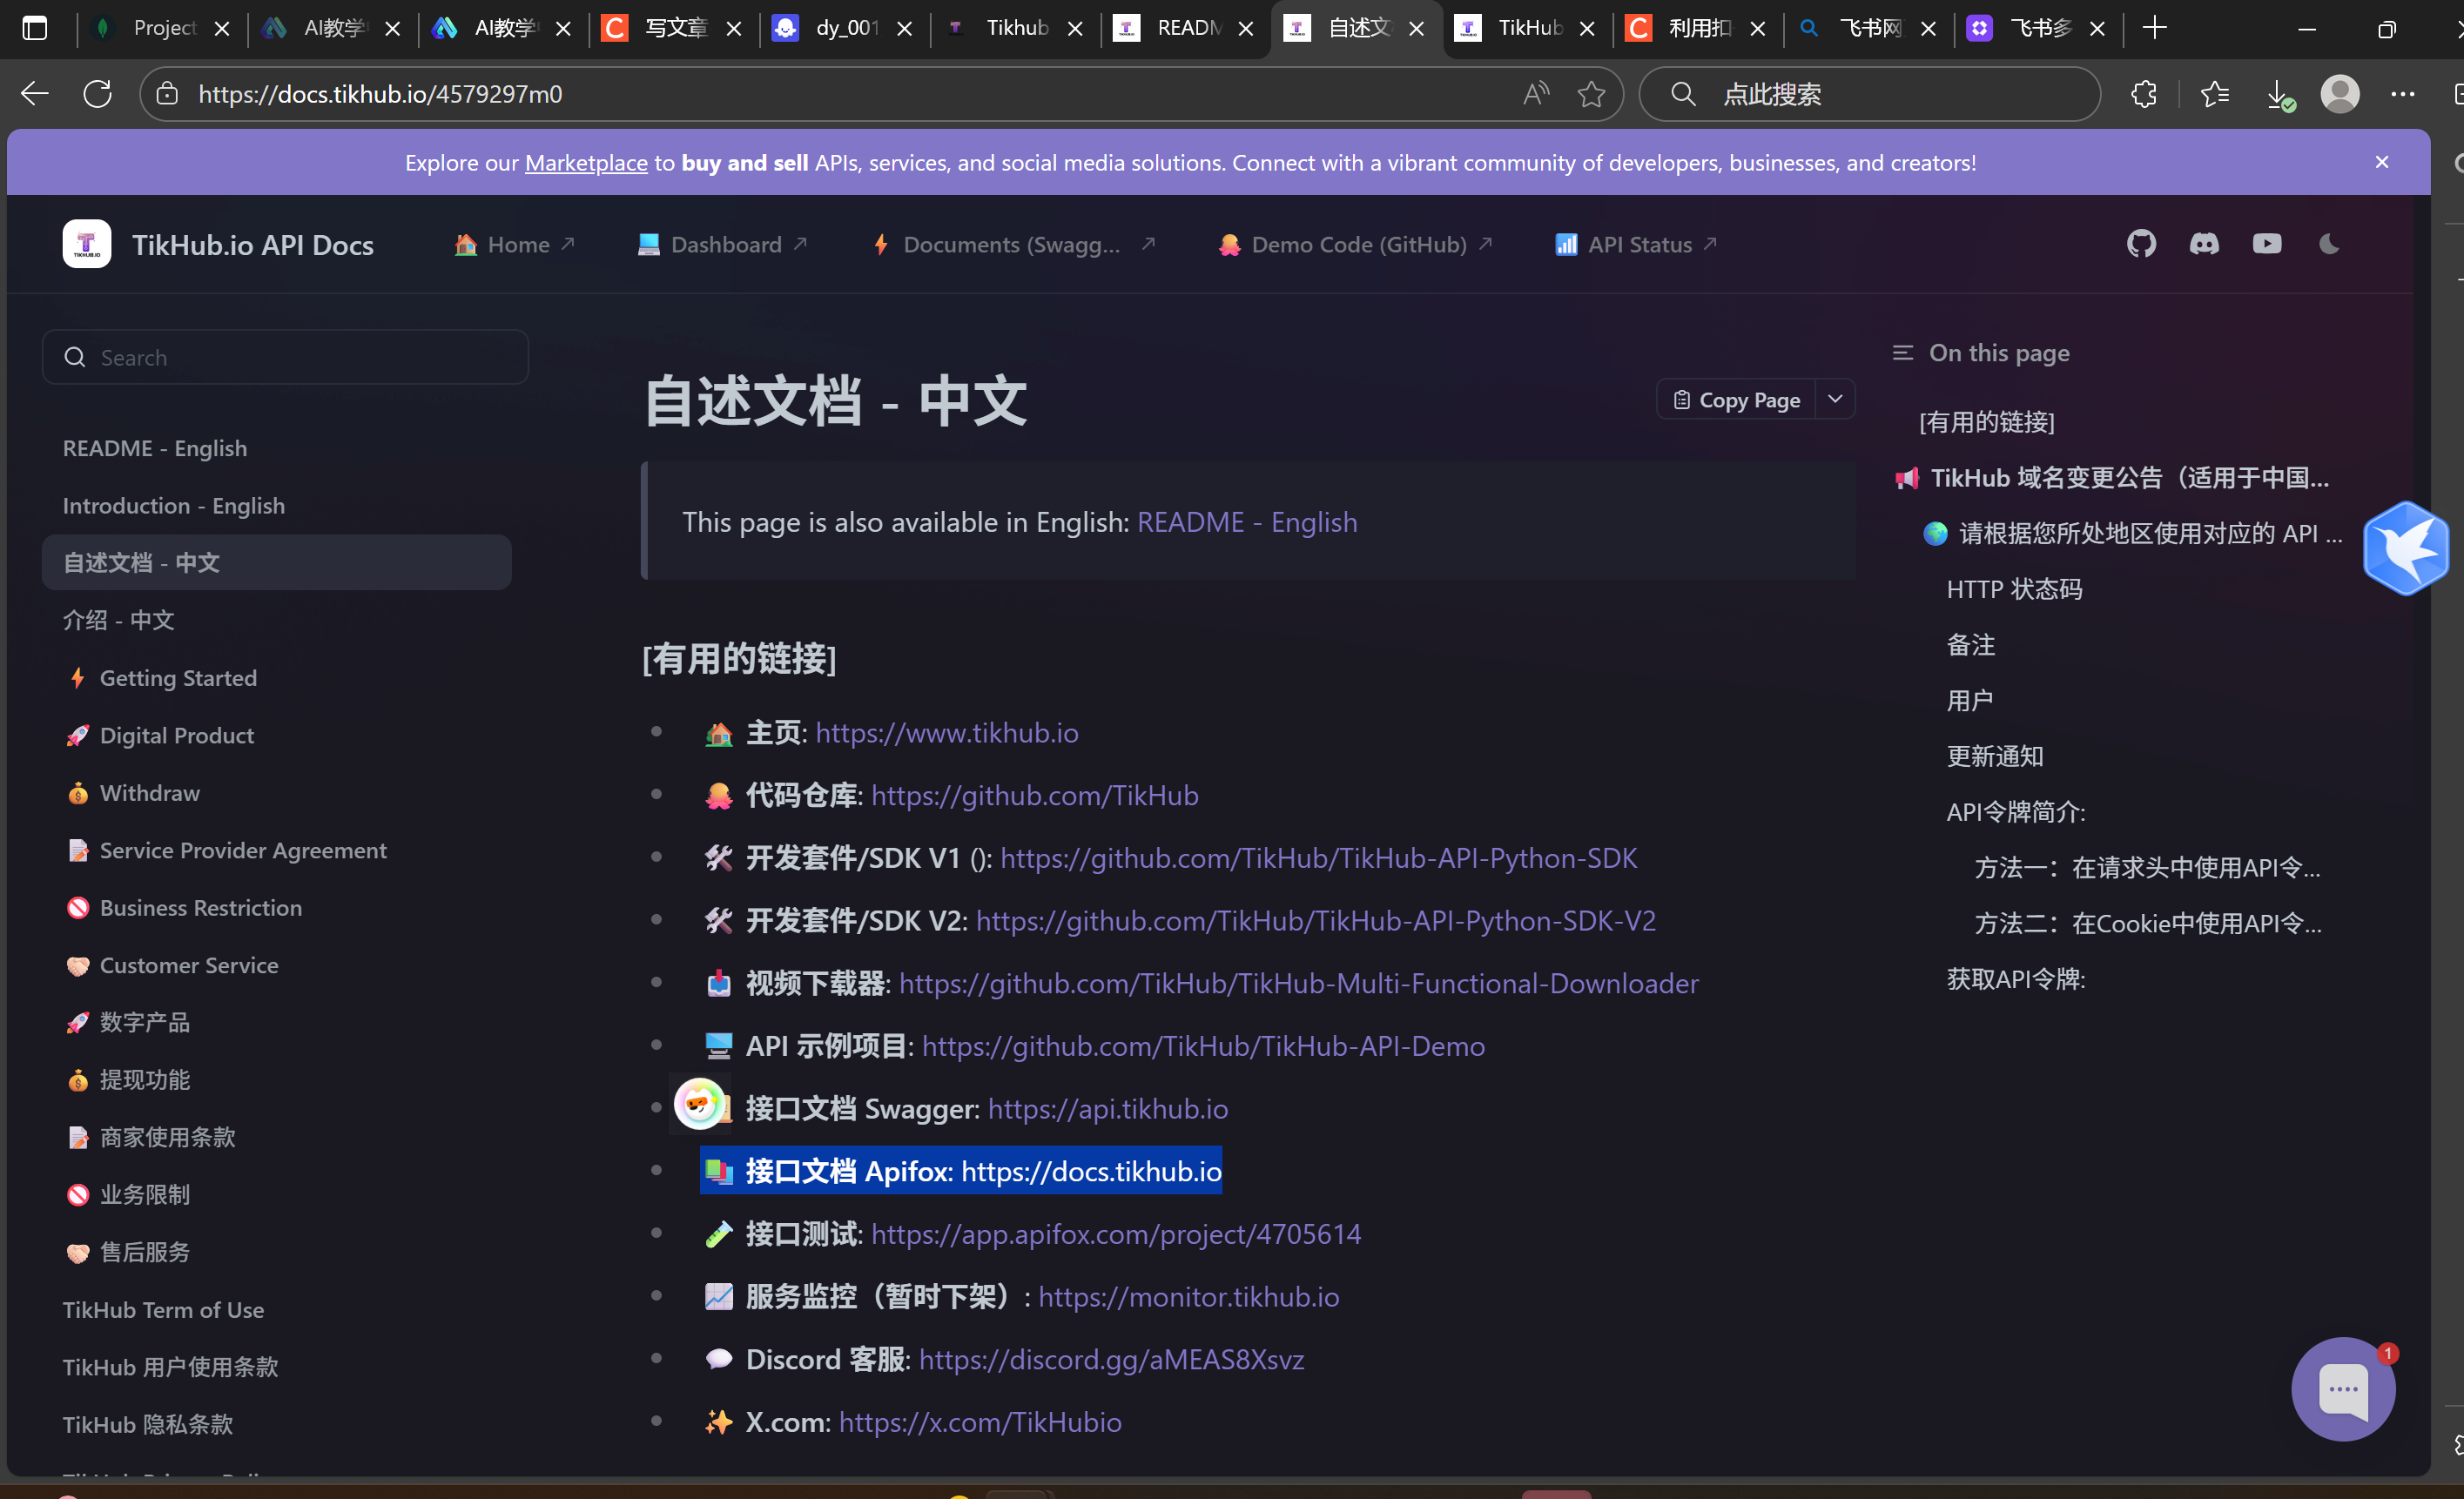Select Getting Started in sidebar

coord(178,678)
